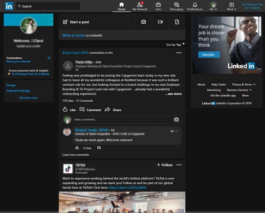Viewport: 265px width, 213px height.
Task: Like the Capgemini post
Action: click(x=69, y=110)
